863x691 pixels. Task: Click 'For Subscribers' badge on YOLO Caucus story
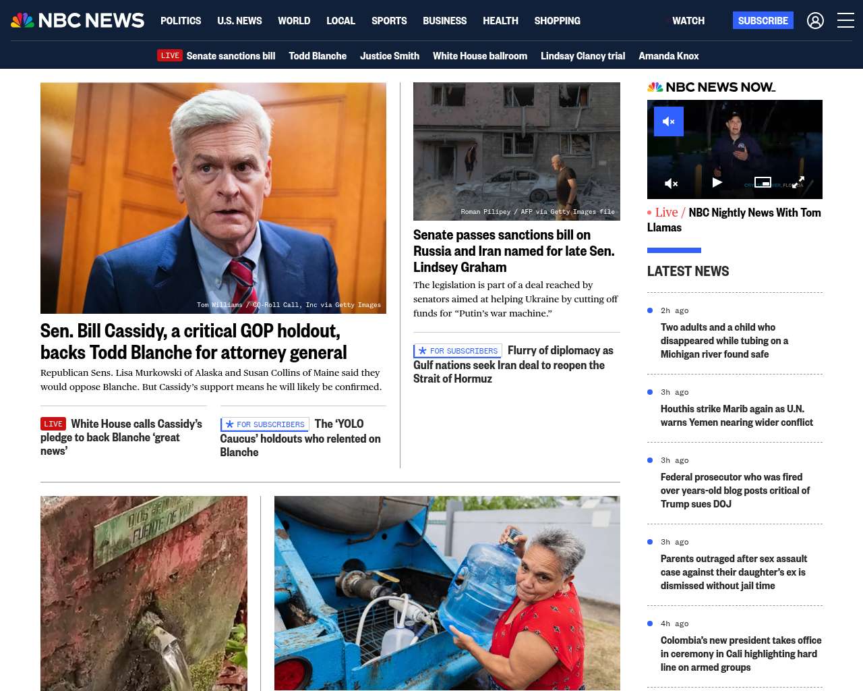(x=264, y=424)
